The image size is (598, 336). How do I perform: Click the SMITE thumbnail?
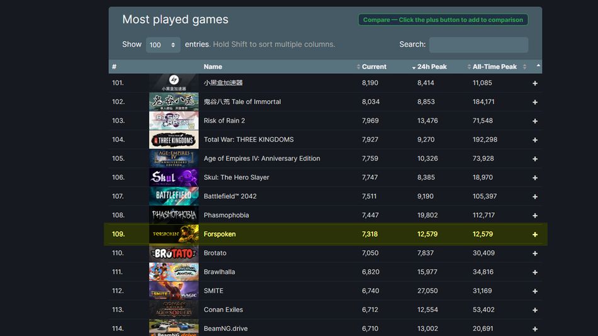(174, 291)
